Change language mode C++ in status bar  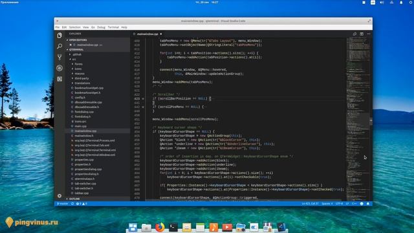click(354, 204)
